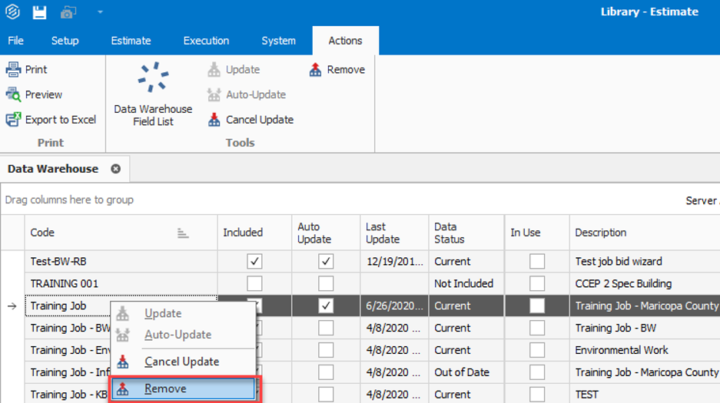The image size is (720, 403).
Task: Click the sort indicator in Code column header
Action: click(x=182, y=233)
